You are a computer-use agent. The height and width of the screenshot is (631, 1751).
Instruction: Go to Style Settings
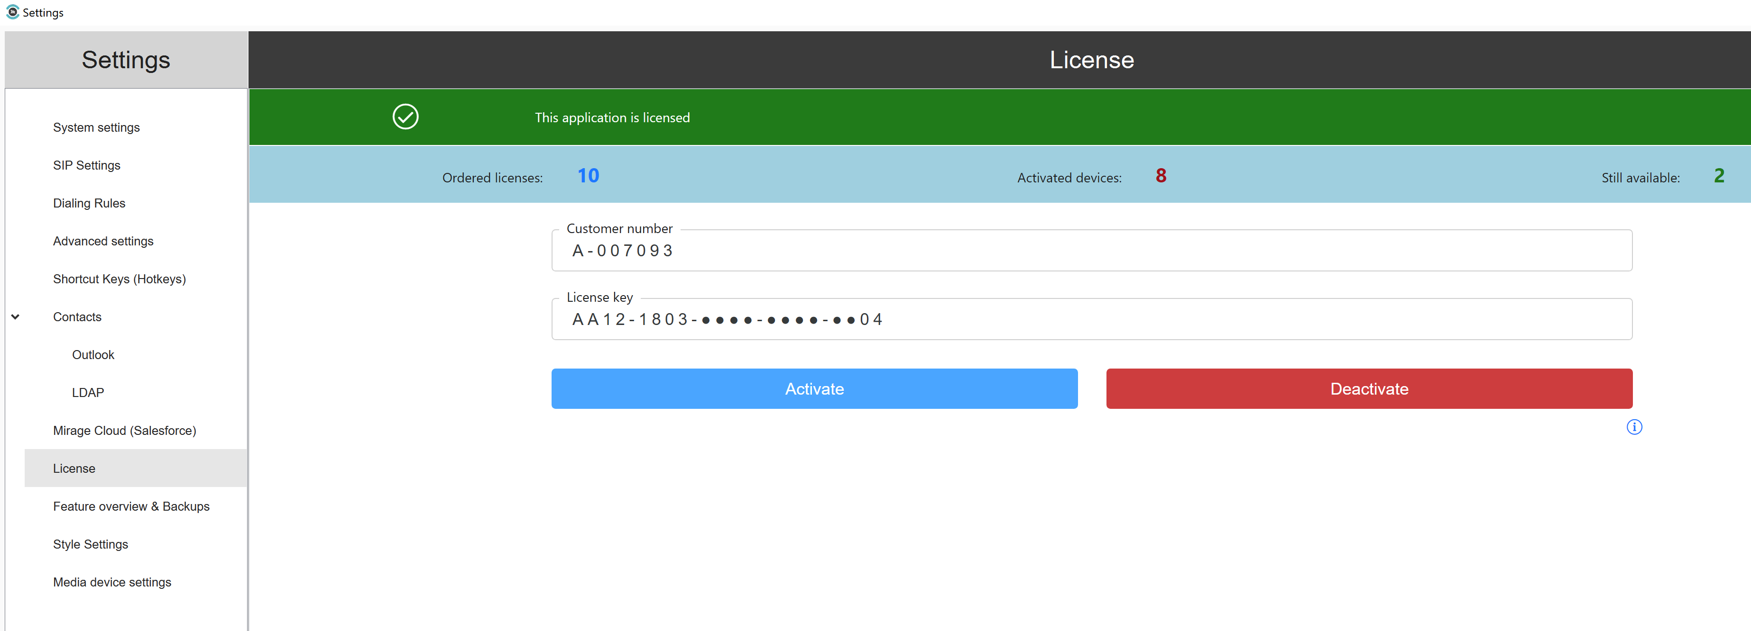tap(91, 545)
